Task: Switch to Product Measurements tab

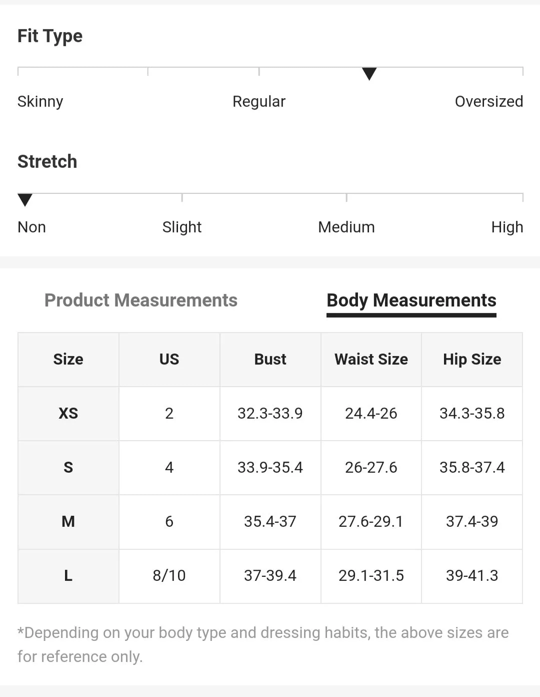Action: [140, 300]
